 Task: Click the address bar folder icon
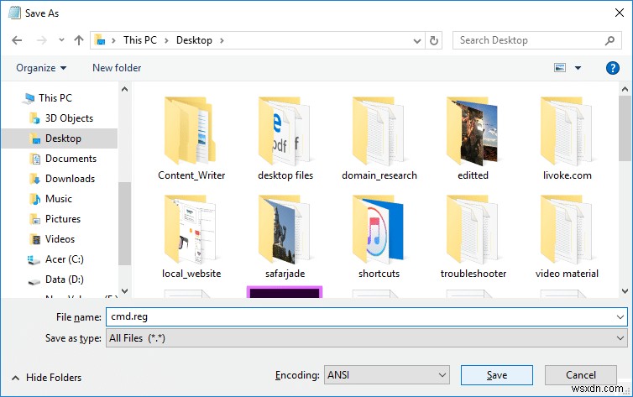click(x=100, y=40)
